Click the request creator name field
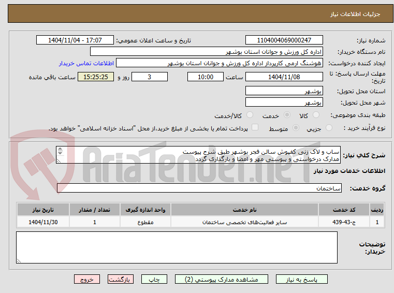 click(x=219, y=63)
